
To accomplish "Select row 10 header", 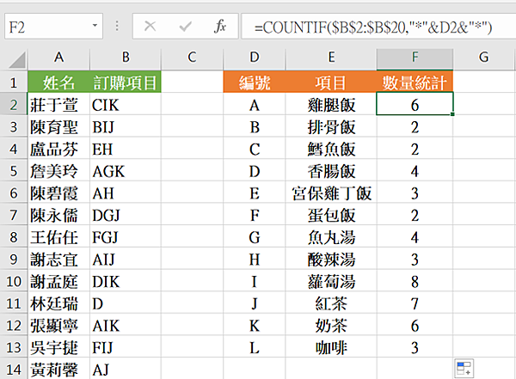I will (14, 280).
